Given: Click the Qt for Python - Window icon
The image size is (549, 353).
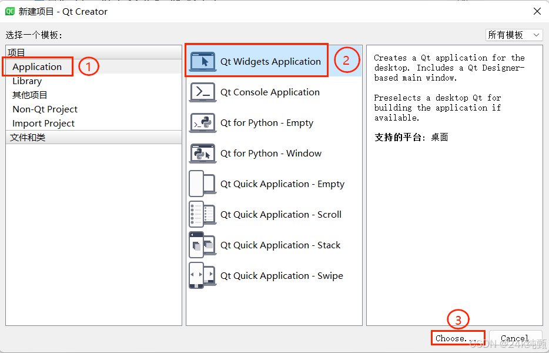Looking at the screenshot, I should (x=203, y=154).
